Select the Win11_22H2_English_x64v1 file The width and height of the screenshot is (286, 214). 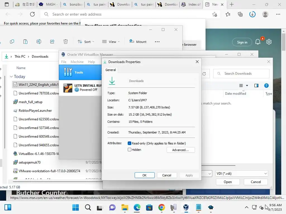(x=36, y=85)
